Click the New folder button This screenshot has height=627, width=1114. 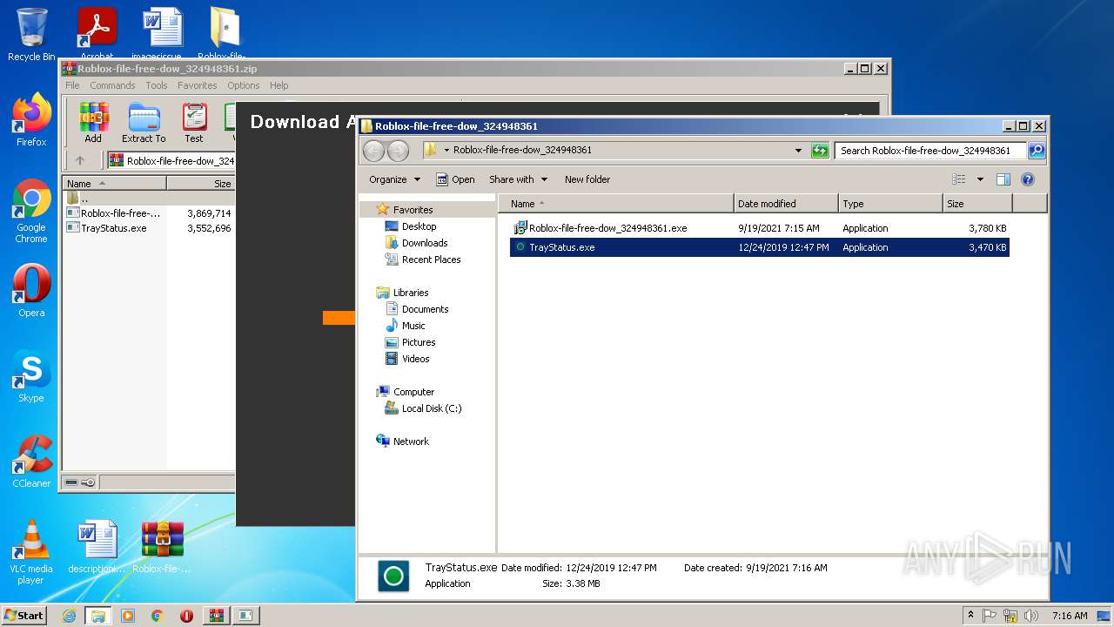tap(587, 179)
